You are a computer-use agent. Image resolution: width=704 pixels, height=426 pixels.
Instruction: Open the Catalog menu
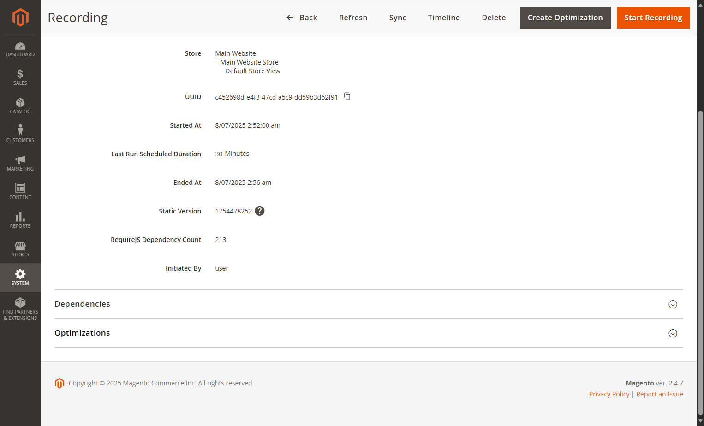coord(20,106)
